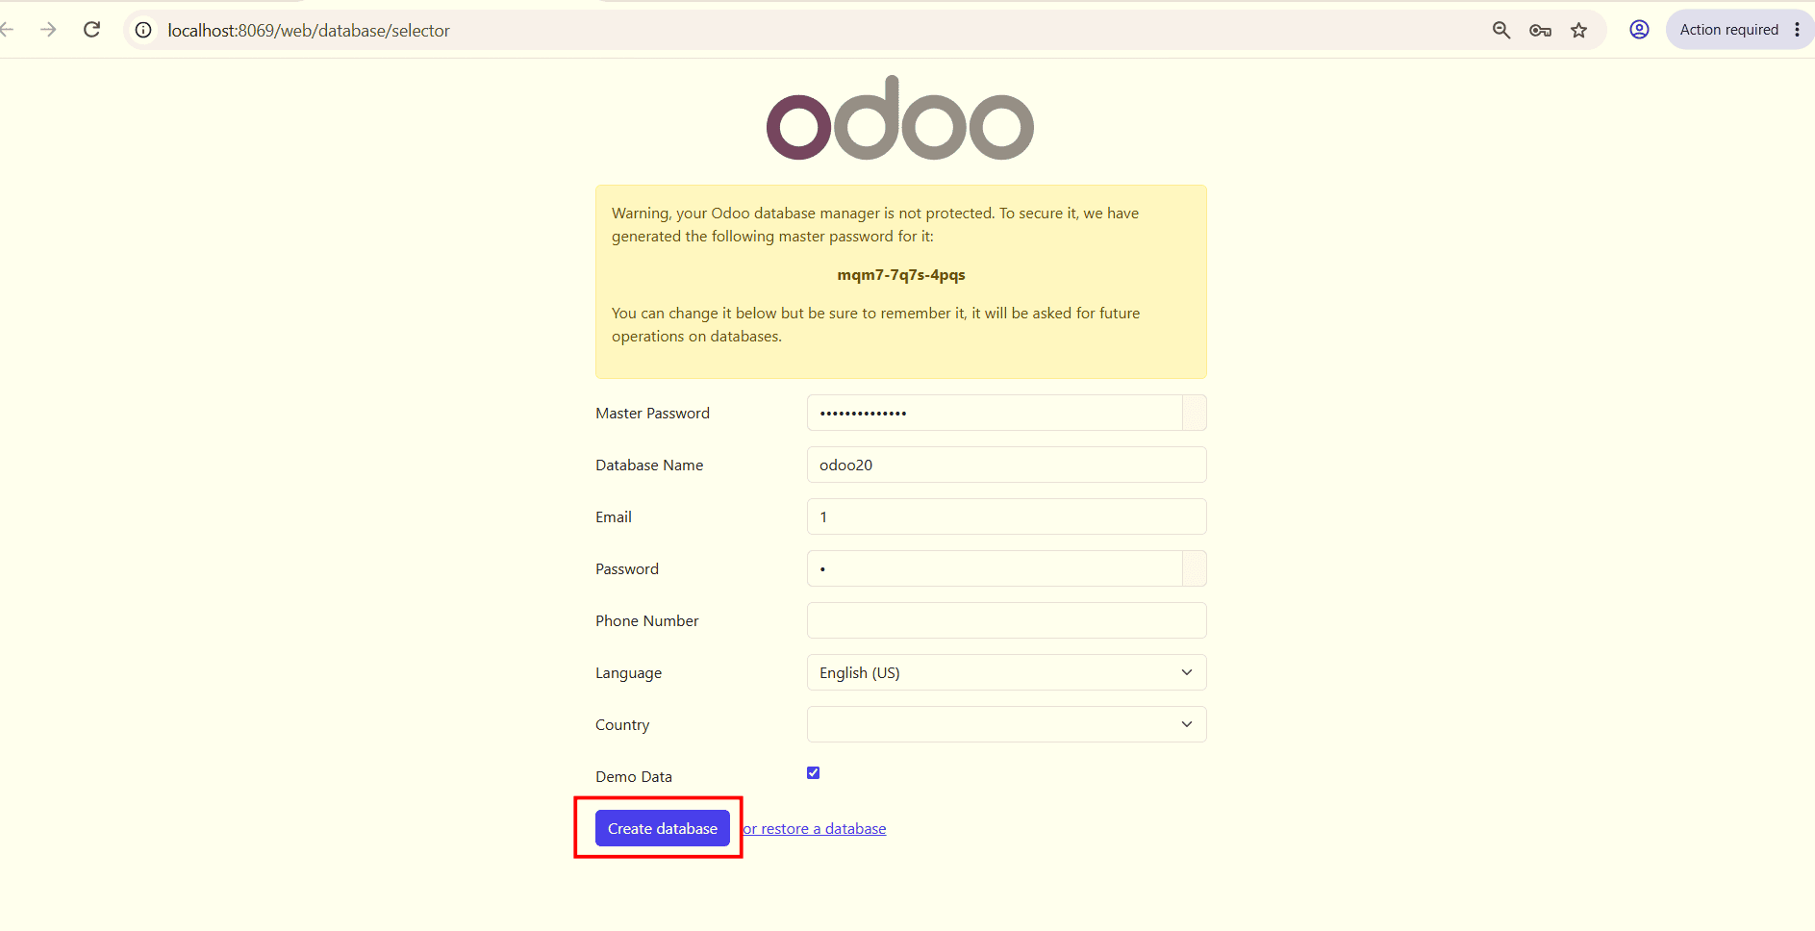Open the Language dropdown English (US)

tap(1006, 672)
